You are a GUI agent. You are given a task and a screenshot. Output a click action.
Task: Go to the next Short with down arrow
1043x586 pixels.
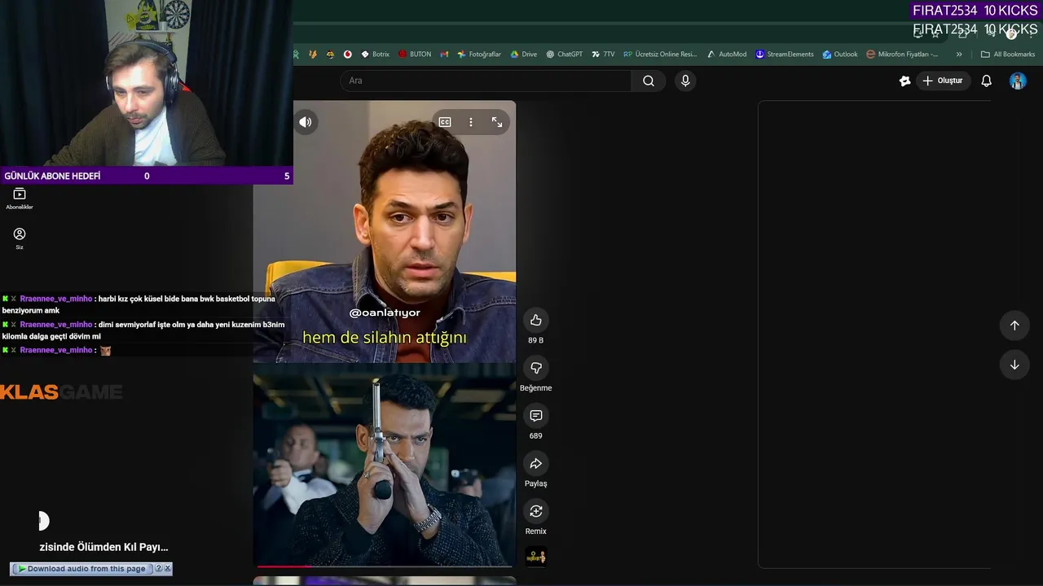point(1014,365)
